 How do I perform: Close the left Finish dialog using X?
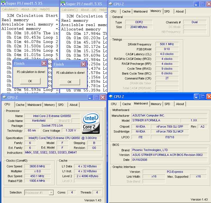pyautogui.click(x=44, y=63)
